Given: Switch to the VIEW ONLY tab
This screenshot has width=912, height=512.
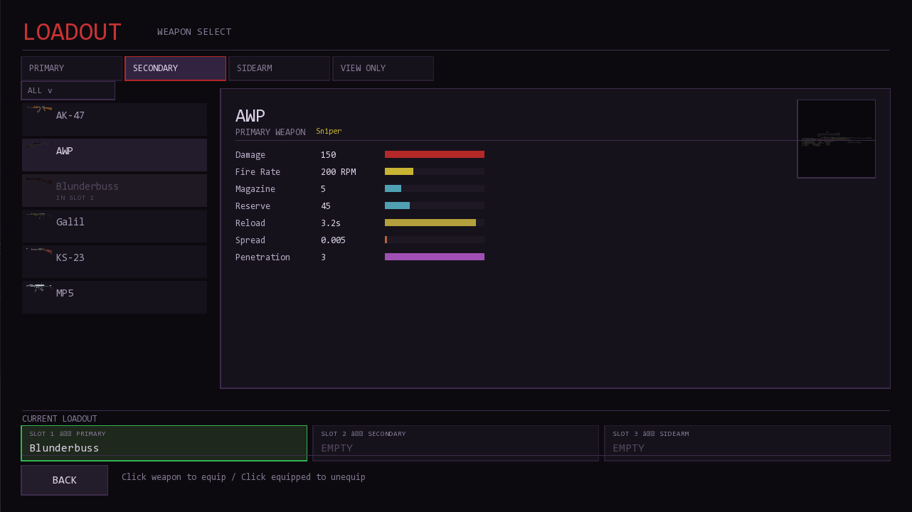Looking at the screenshot, I should point(383,68).
